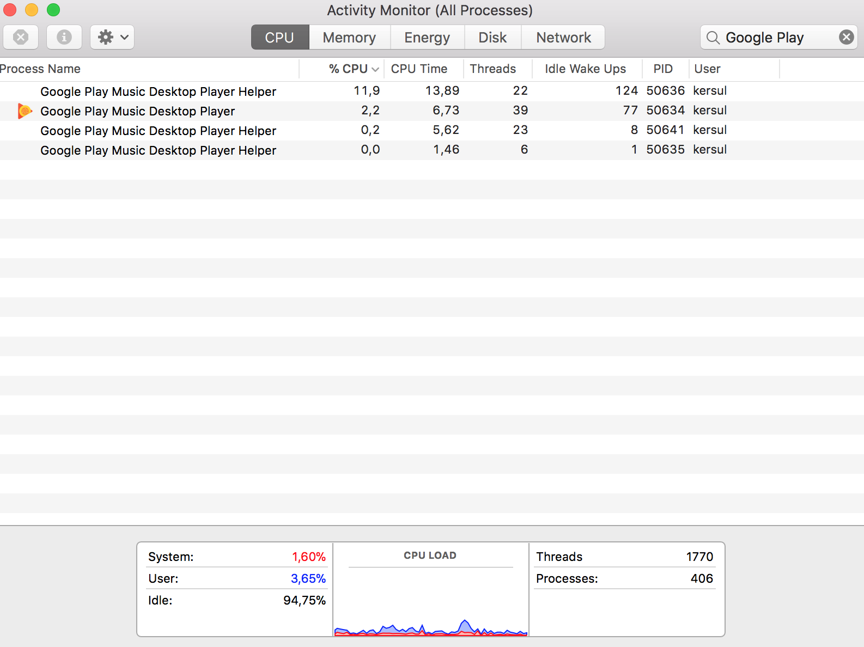The width and height of the screenshot is (864, 647).
Task: Click the Processes 406 total
Action: coord(702,578)
